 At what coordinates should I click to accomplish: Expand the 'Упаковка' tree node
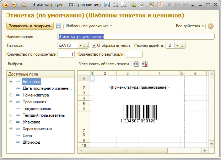click(11, 122)
